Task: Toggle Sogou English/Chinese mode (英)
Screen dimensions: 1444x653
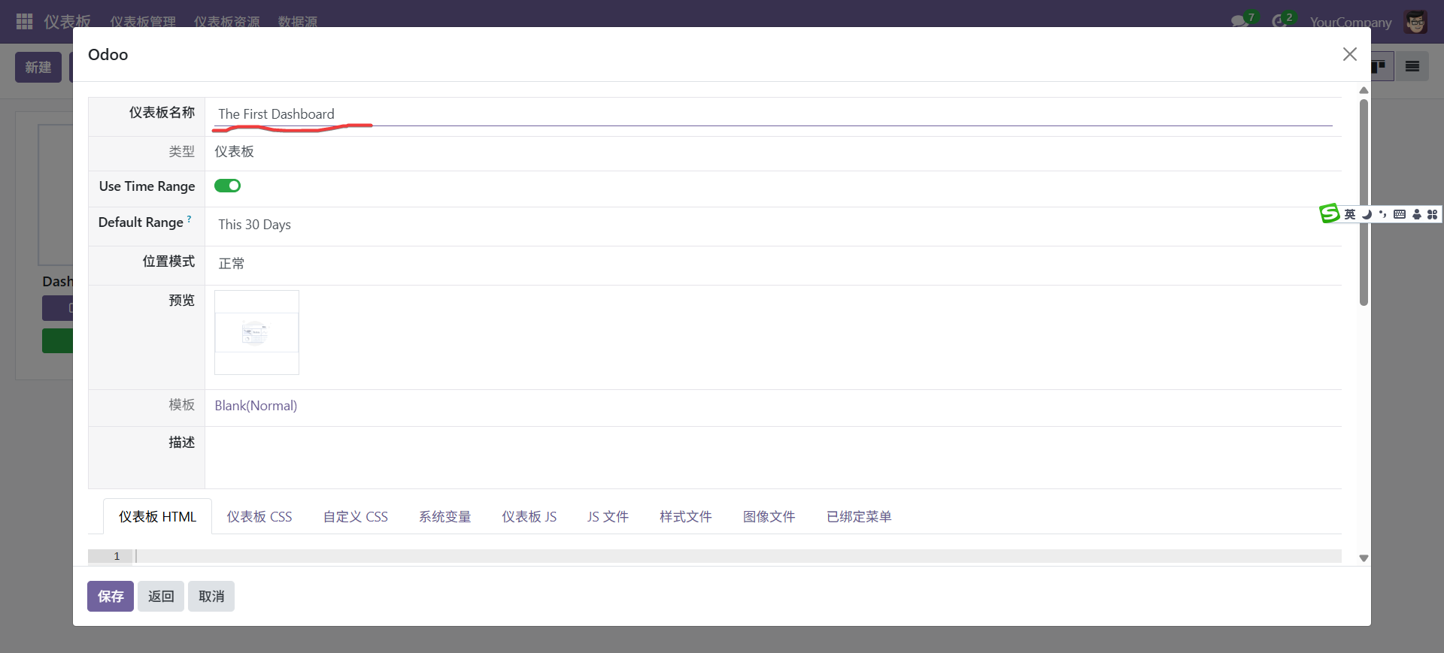Action: 1350,214
